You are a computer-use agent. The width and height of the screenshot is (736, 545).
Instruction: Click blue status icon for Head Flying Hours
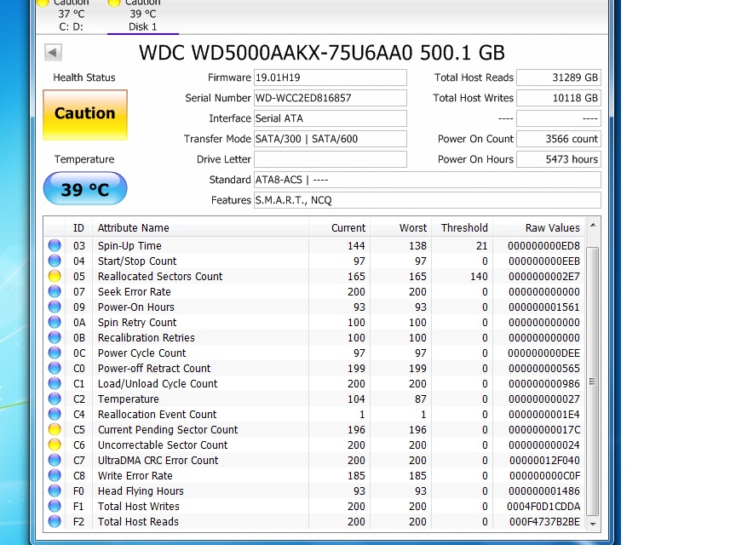click(55, 490)
